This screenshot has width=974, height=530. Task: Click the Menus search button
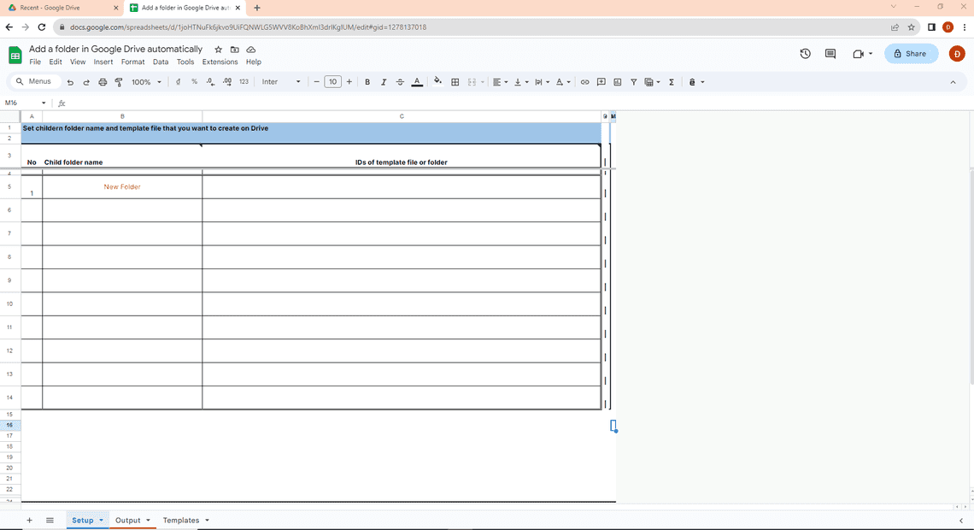click(34, 82)
